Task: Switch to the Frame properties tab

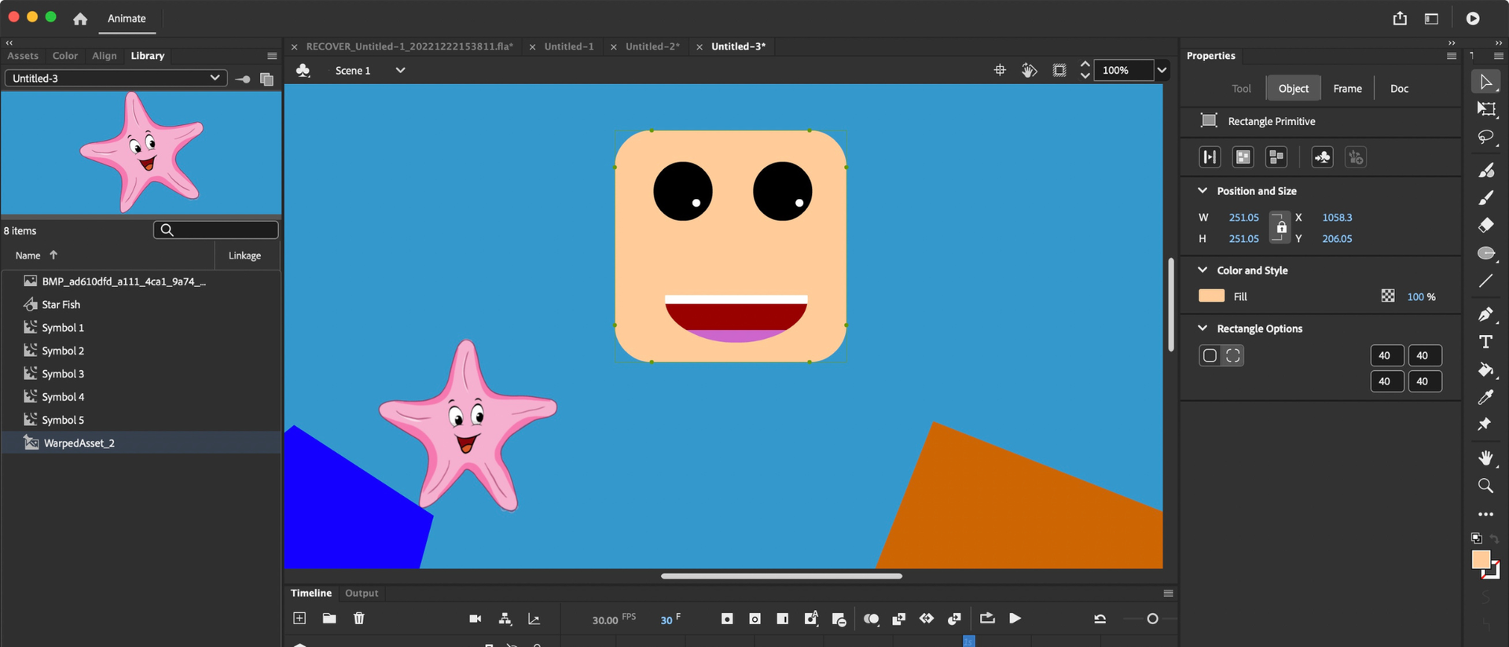Action: [1347, 88]
